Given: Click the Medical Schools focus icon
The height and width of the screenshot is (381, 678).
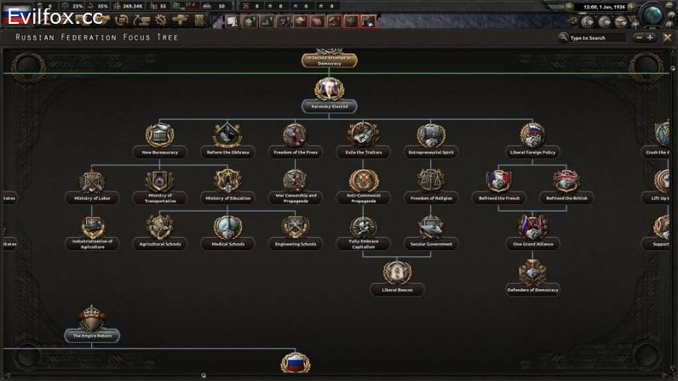Looking at the screenshot, I should pos(227,227).
